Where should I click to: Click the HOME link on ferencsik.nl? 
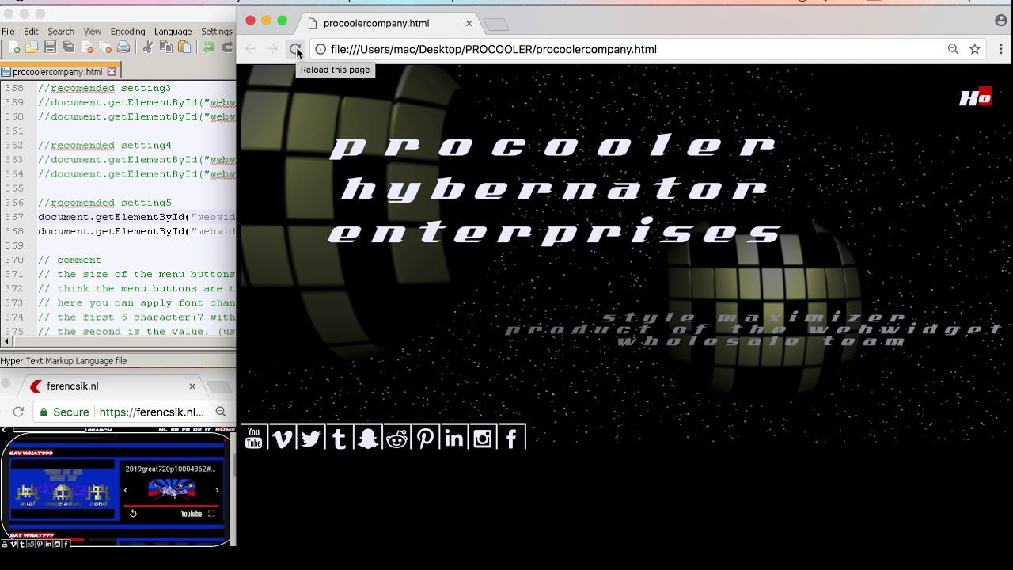coord(226,430)
